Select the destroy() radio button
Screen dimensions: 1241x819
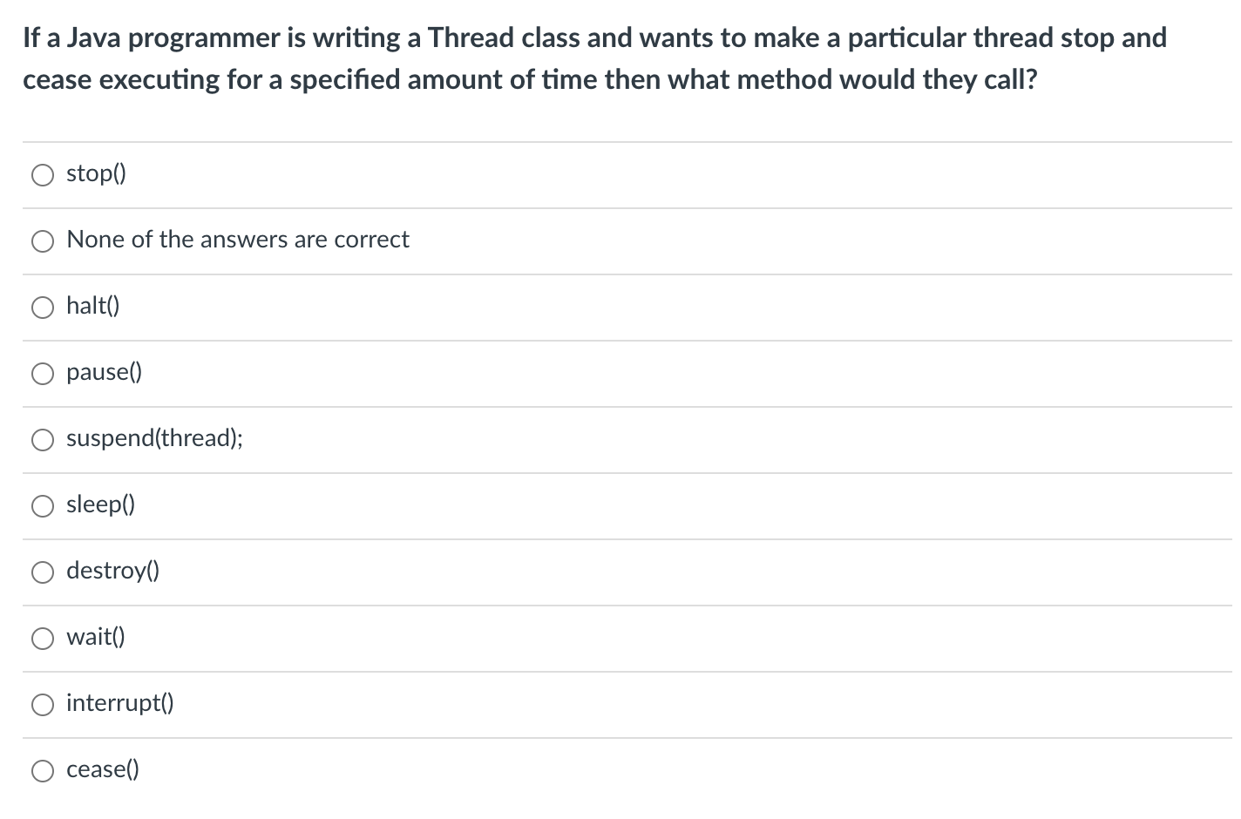click(41, 572)
